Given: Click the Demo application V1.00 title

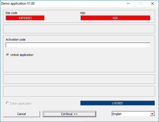Looking at the screenshot, I should [x=18, y=3].
